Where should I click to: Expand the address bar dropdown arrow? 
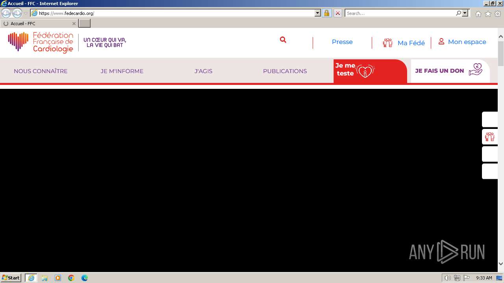click(318, 13)
